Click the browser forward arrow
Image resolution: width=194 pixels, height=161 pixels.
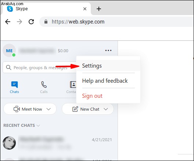(19, 22)
